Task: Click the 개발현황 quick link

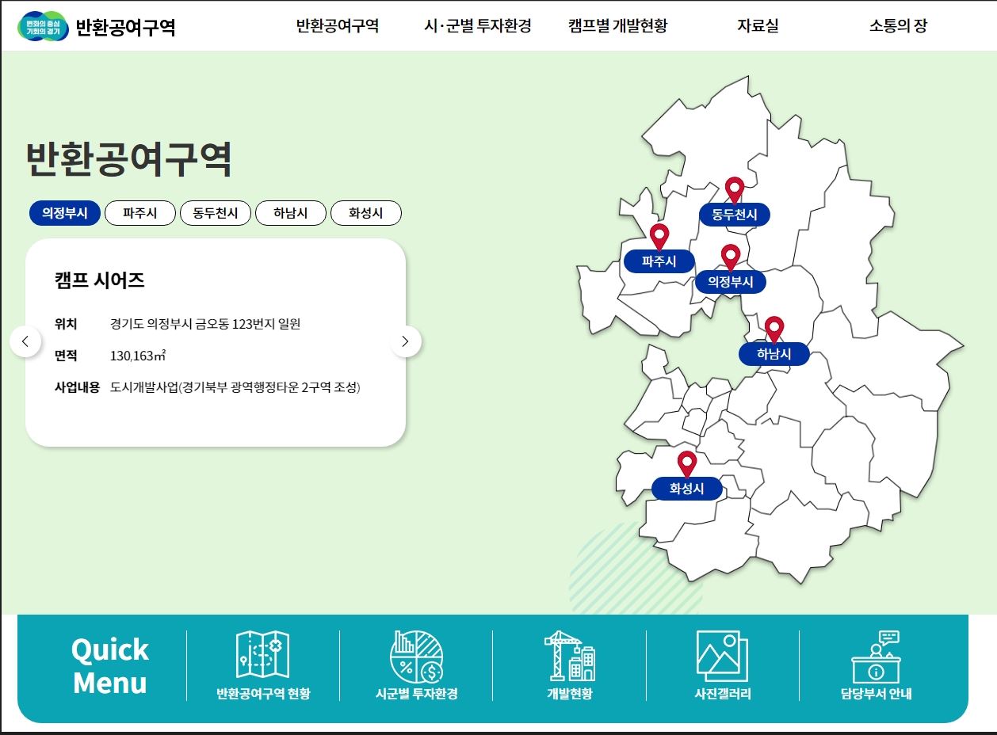Action: [x=569, y=694]
